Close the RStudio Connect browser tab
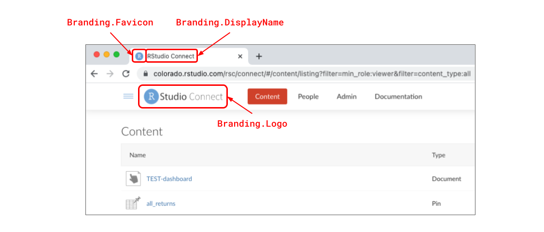Viewport: 544px width, 232px height. click(x=240, y=56)
